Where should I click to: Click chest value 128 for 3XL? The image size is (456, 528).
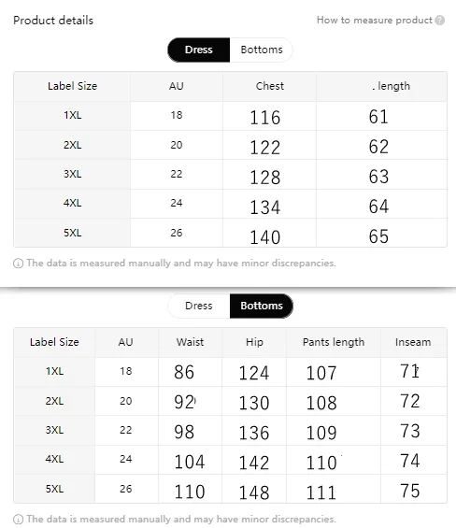pos(265,178)
